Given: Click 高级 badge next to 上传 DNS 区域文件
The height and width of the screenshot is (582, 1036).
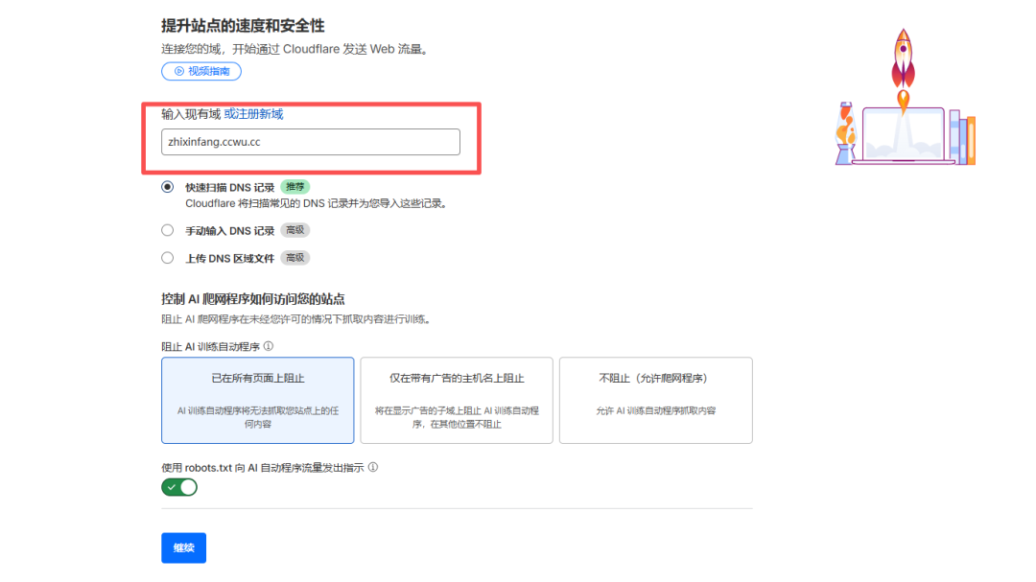Looking at the screenshot, I should click(295, 258).
